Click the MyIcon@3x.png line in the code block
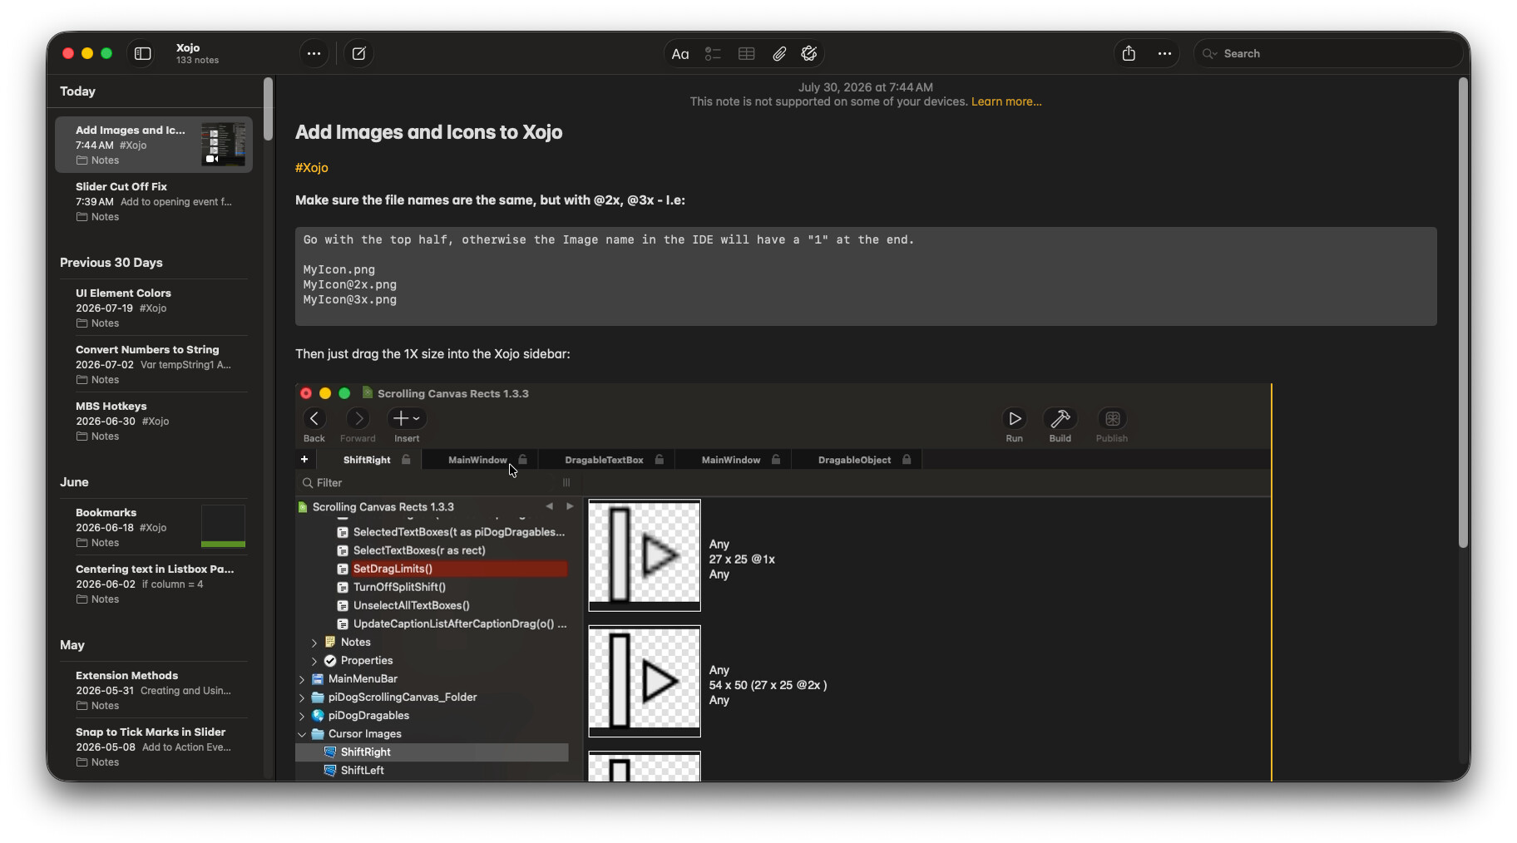 [350, 299]
